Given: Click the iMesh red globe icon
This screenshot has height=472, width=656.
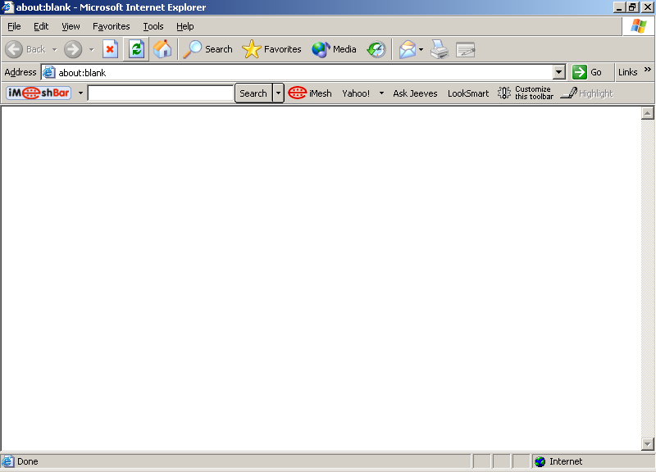Looking at the screenshot, I should click(298, 93).
